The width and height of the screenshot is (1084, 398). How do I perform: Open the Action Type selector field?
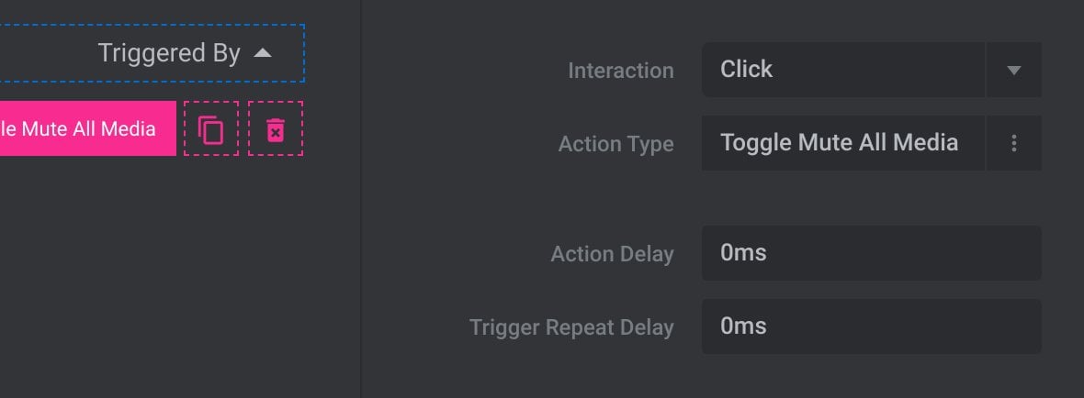(843, 143)
